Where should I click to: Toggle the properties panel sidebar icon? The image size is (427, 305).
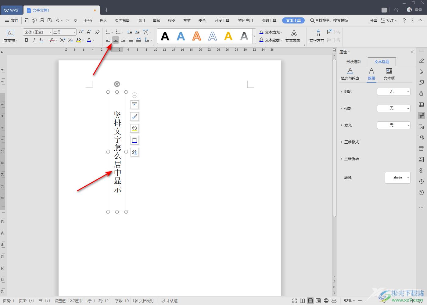click(x=421, y=116)
